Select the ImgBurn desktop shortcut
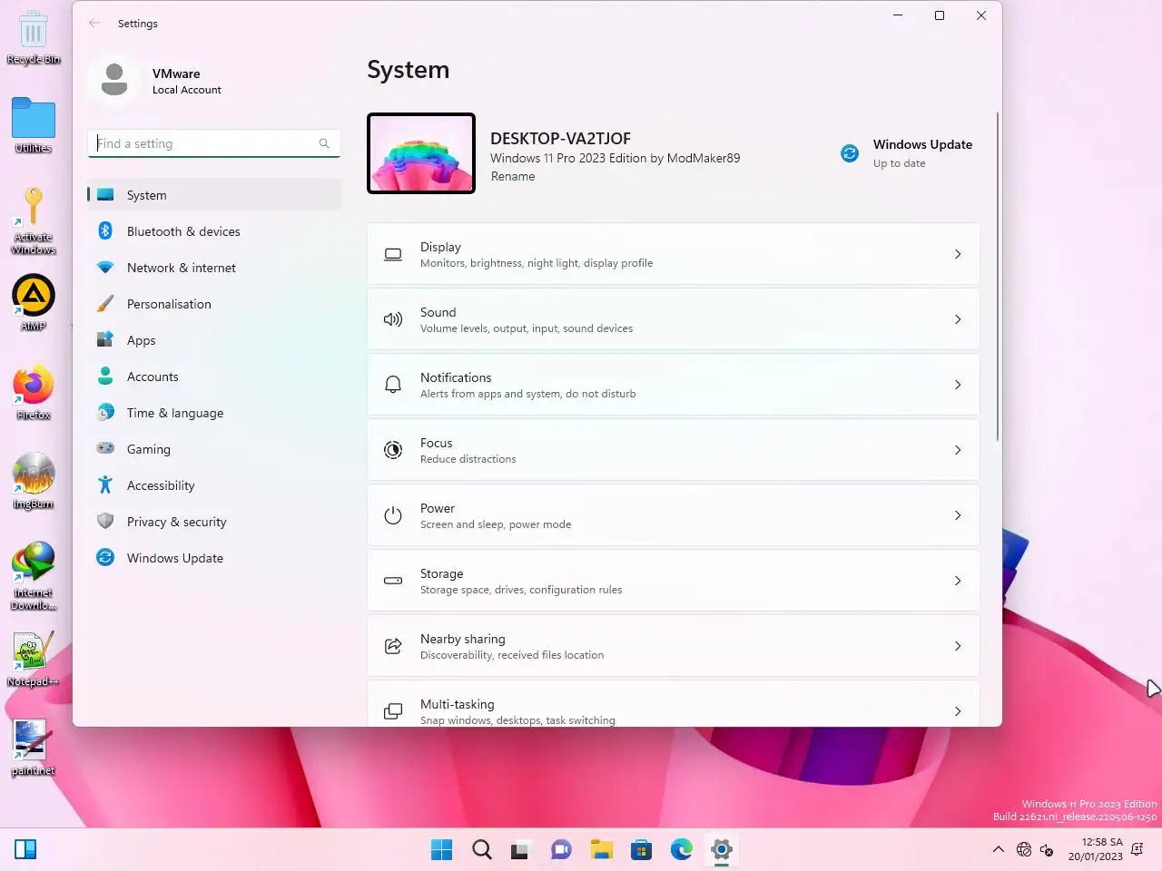1162x871 pixels. (x=33, y=481)
